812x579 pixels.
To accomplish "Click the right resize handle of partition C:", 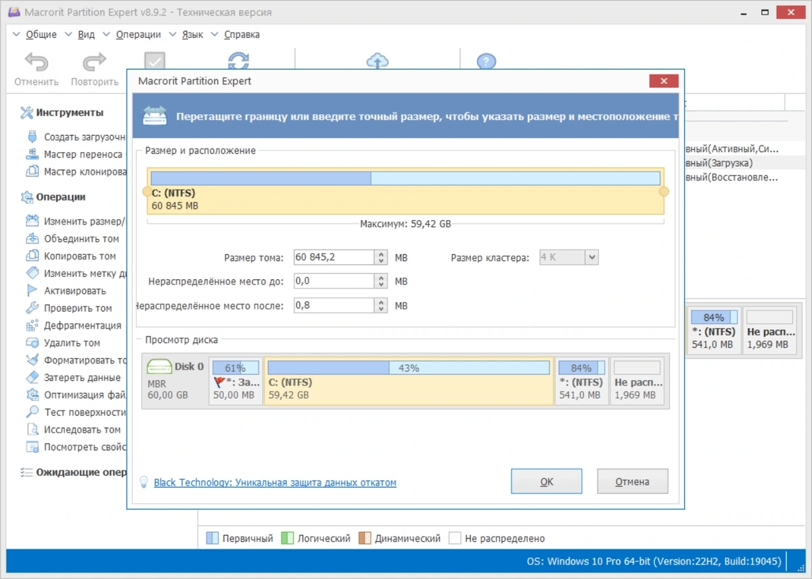I will 664,192.
